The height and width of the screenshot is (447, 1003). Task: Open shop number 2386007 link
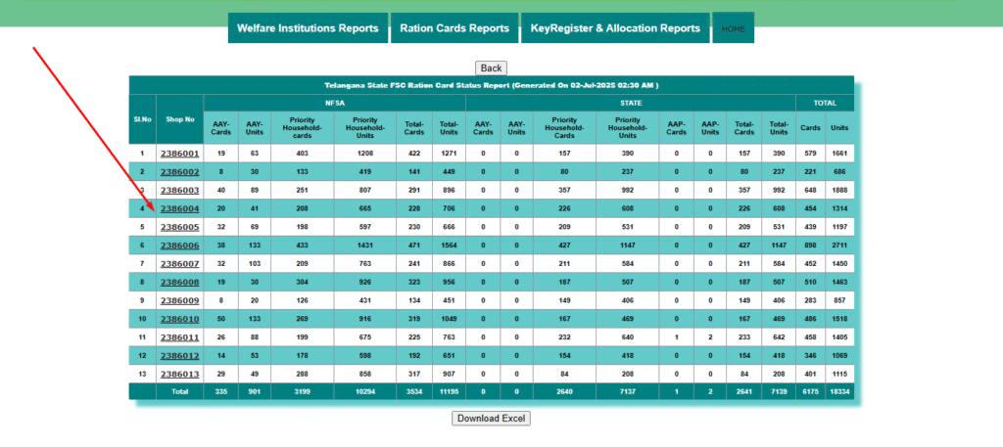[x=180, y=264]
